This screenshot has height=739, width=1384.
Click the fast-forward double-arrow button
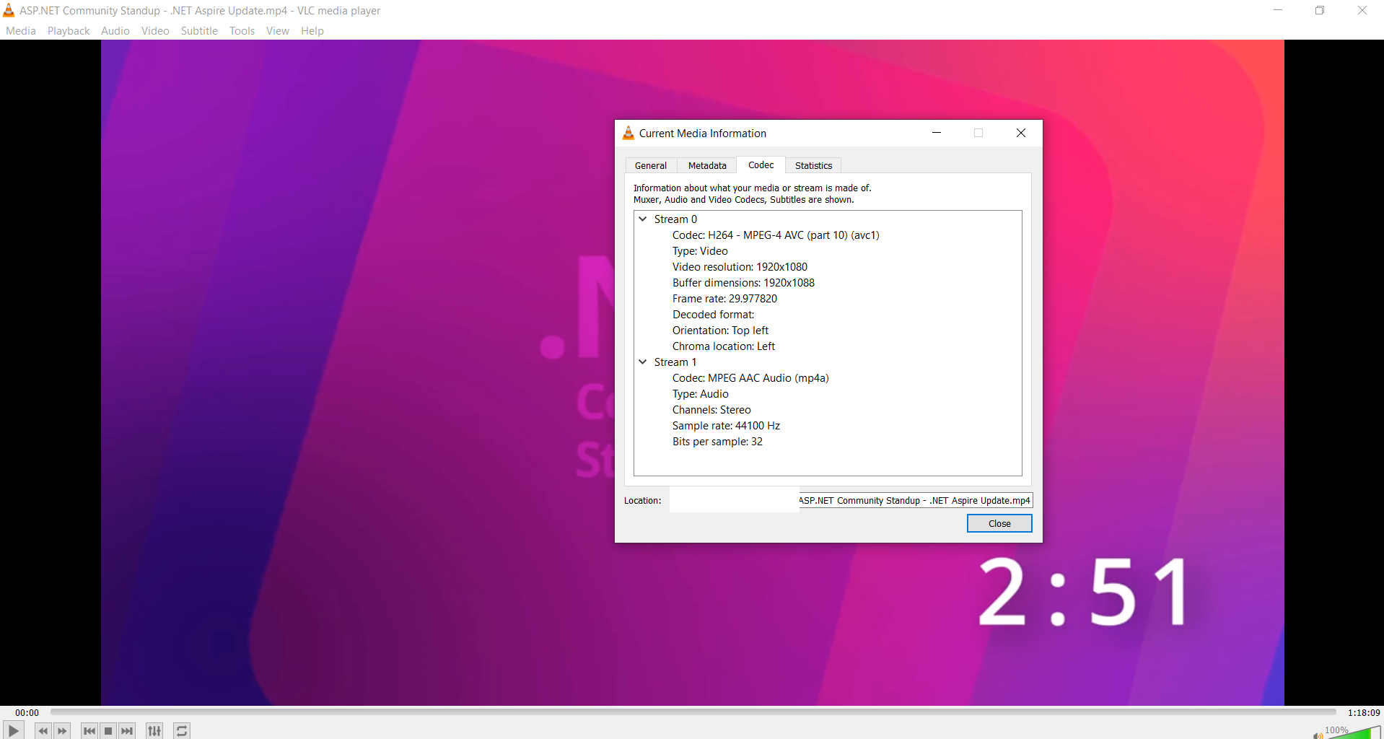(62, 731)
